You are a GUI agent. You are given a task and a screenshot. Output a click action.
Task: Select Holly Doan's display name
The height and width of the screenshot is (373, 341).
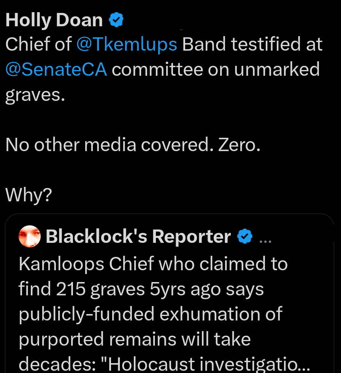53,19
